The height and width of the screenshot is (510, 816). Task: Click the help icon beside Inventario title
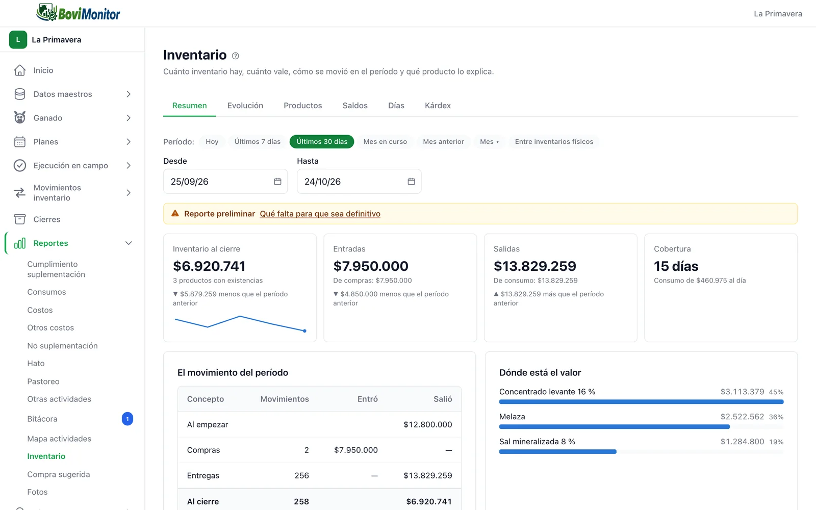tap(235, 56)
